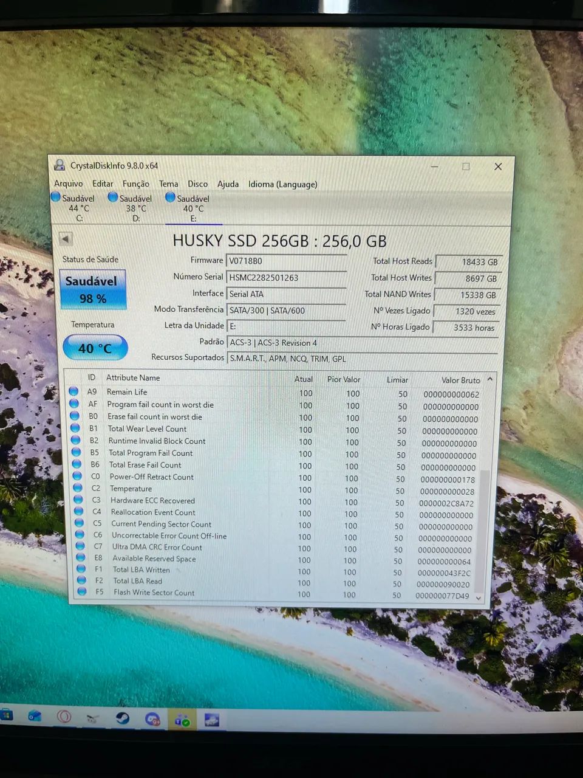Viewport: 583px width, 778px height.
Task: Click the Valor Bruto column header
Action: 460,380
